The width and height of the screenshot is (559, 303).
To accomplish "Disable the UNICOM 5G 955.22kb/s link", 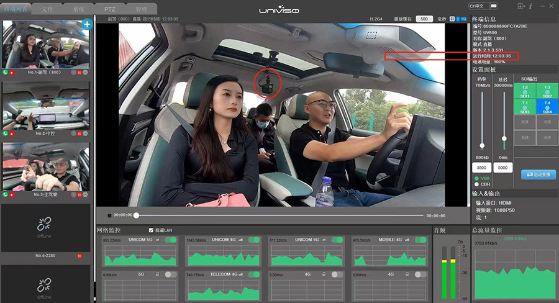I will (x=171, y=240).
